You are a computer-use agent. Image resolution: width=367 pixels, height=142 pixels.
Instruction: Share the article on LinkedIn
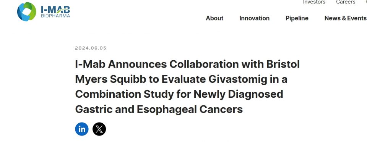tap(82, 129)
